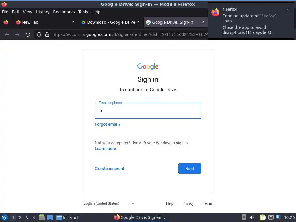The width and height of the screenshot is (296, 222).
Task: Click the show desktop icon in taskbar
Action: coord(50,218)
